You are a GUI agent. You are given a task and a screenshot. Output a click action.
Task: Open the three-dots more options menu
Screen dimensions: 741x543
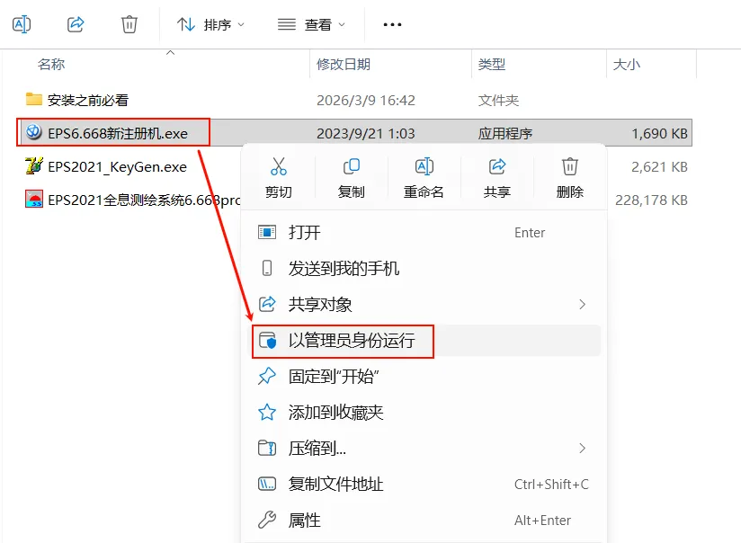click(x=392, y=24)
